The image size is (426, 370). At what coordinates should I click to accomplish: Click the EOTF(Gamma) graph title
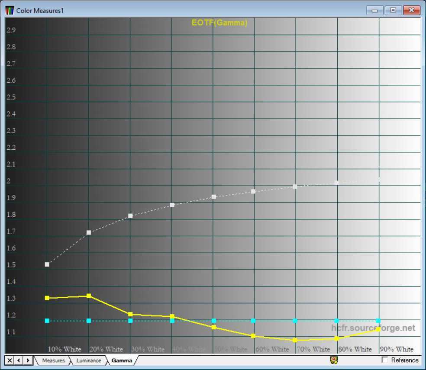point(219,23)
